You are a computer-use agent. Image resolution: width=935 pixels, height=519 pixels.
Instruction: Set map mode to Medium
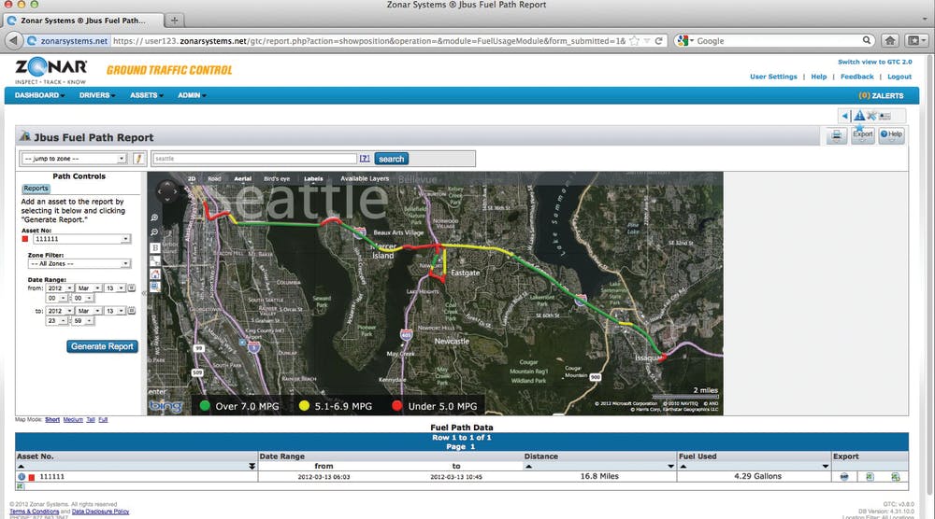pyautogui.click(x=73, y=420)
